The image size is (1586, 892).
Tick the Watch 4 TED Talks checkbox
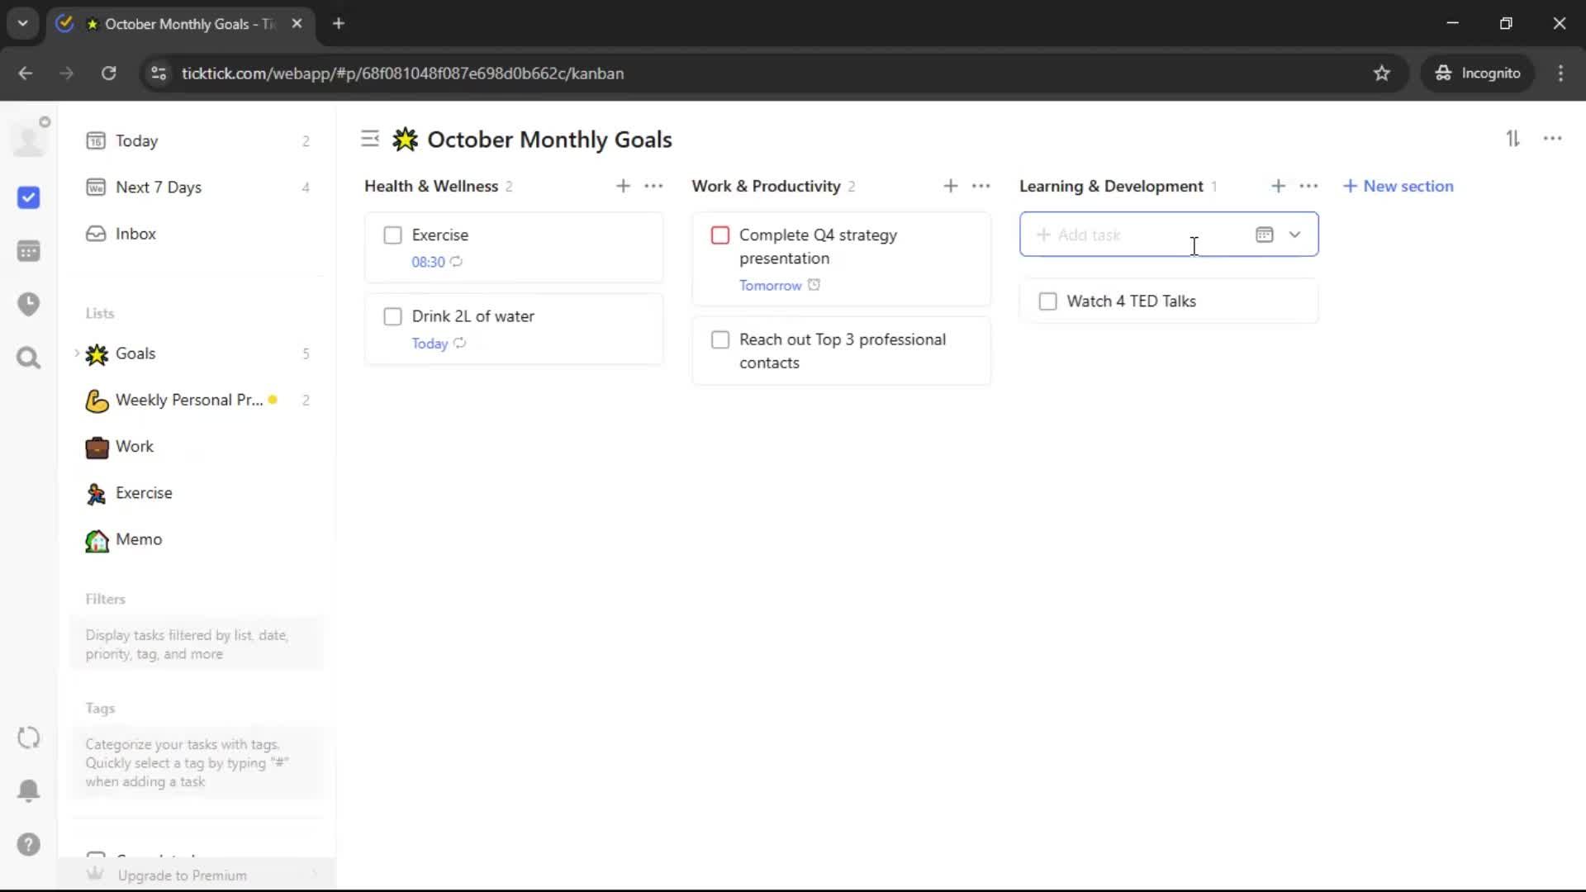pos(1047,301)
